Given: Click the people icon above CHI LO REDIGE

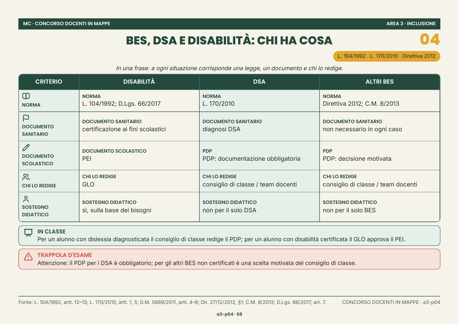Looking at the screenshot, I should [x=26, y=177].
